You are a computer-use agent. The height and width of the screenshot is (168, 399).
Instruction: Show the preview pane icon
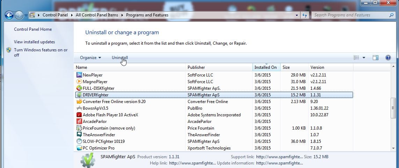pyautogui.click(x=376, y=58)
